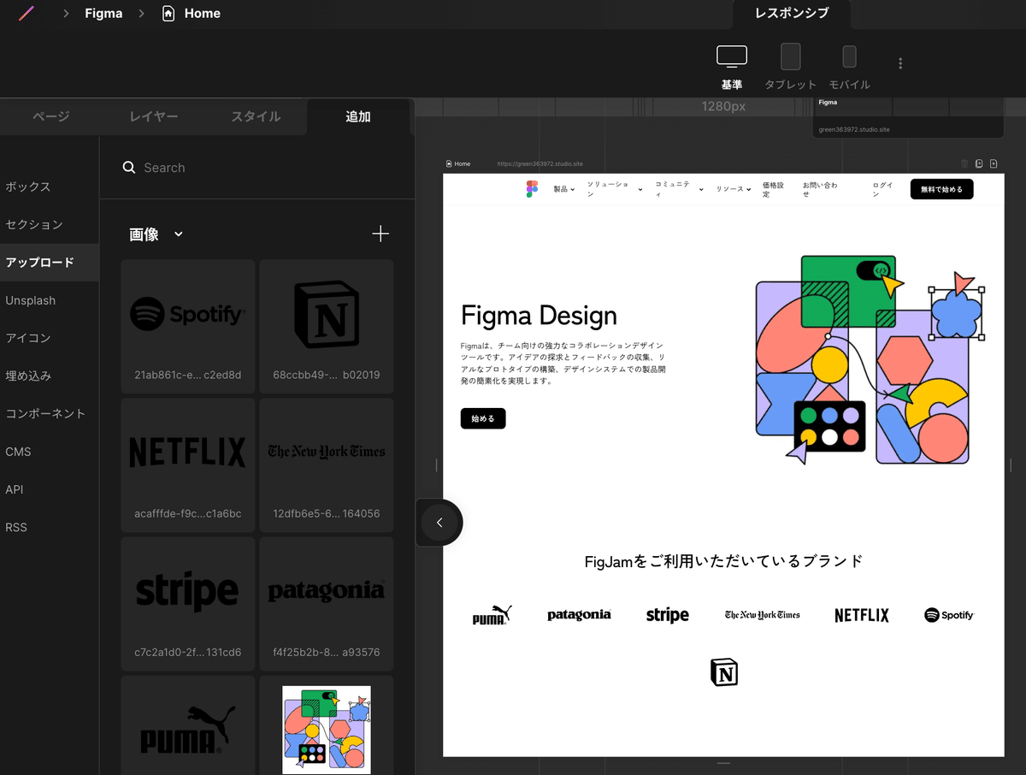This screenshot has height=775, width=1026.
Task: Click 価格設定 in the canvas navbar
Action: [773, 189]
